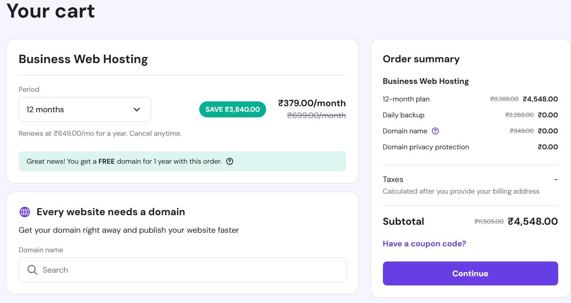Click the Domain privacy protection line item
This screenshot has height=303, width=571.
coord(426,147)
